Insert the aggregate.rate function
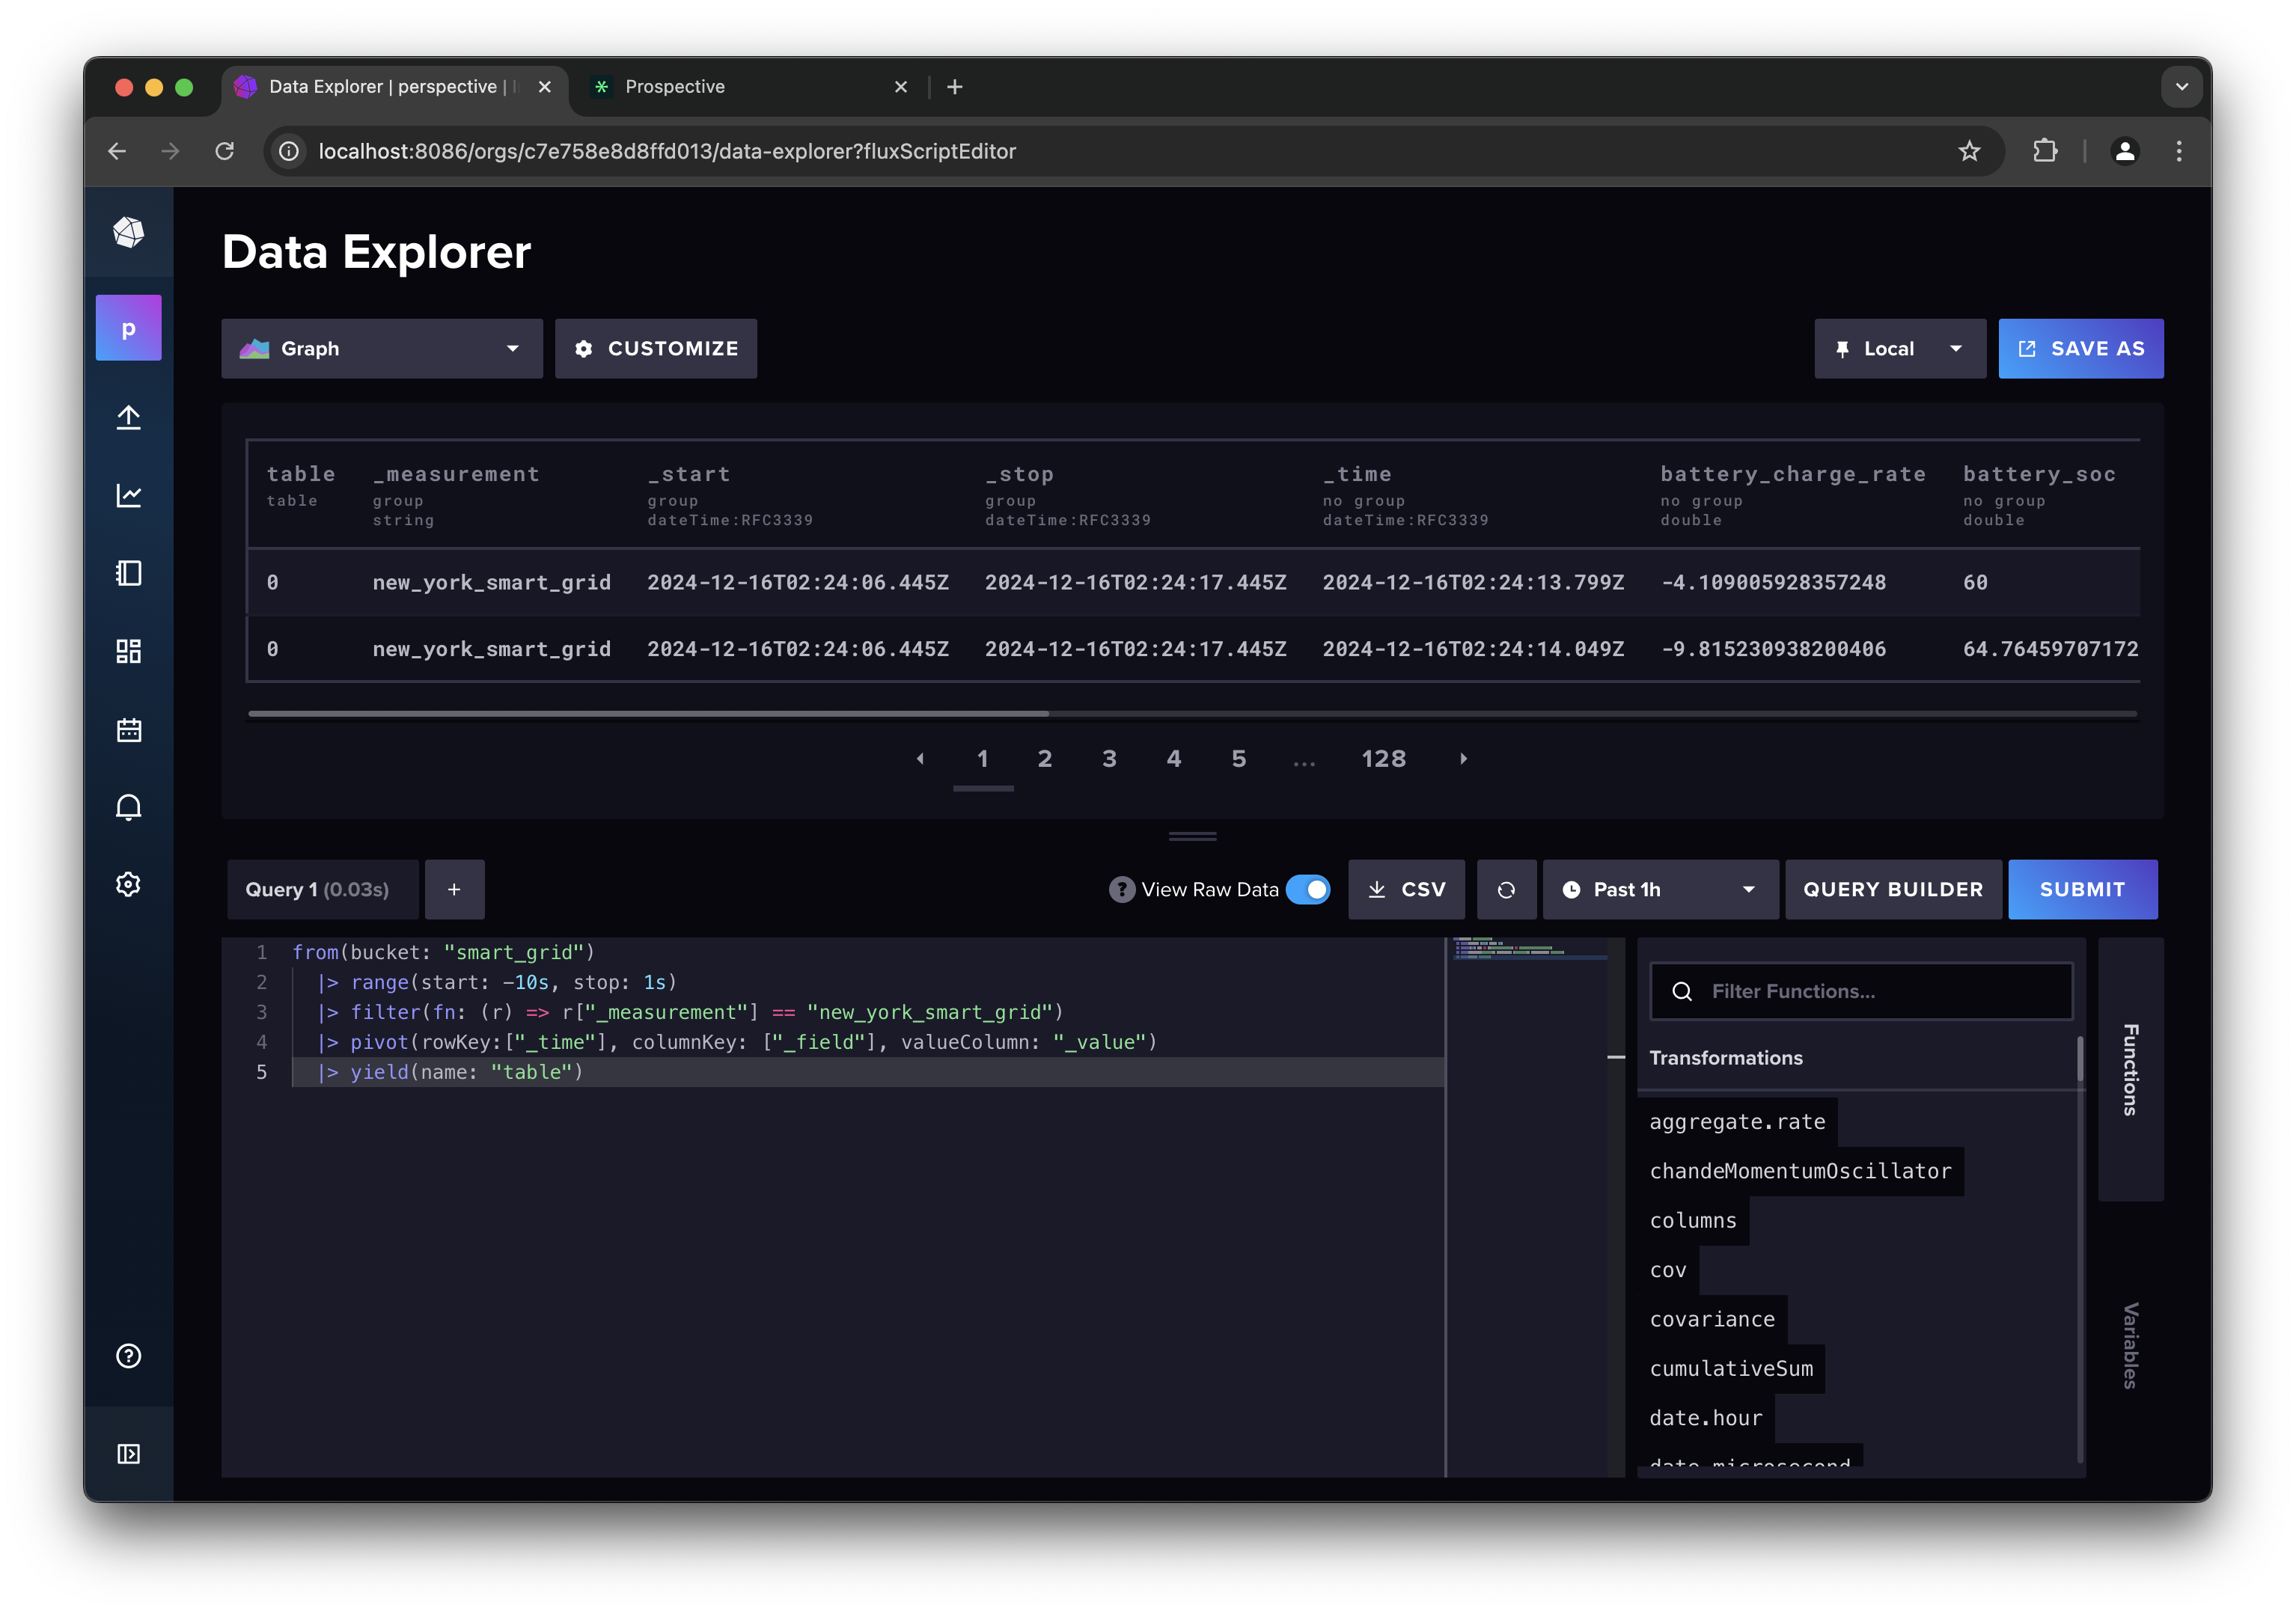Image resolution: width=2296 pixels, height=1613 pixels. pos(1737,1122)
